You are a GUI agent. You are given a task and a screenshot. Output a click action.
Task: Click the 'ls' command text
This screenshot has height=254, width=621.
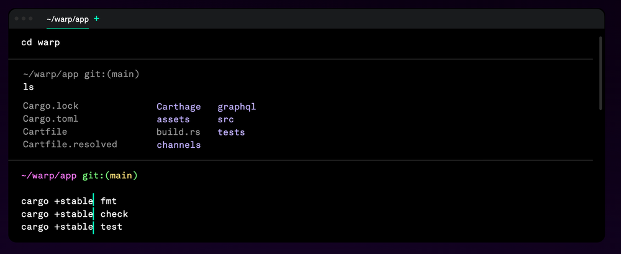tap(29, 87)
